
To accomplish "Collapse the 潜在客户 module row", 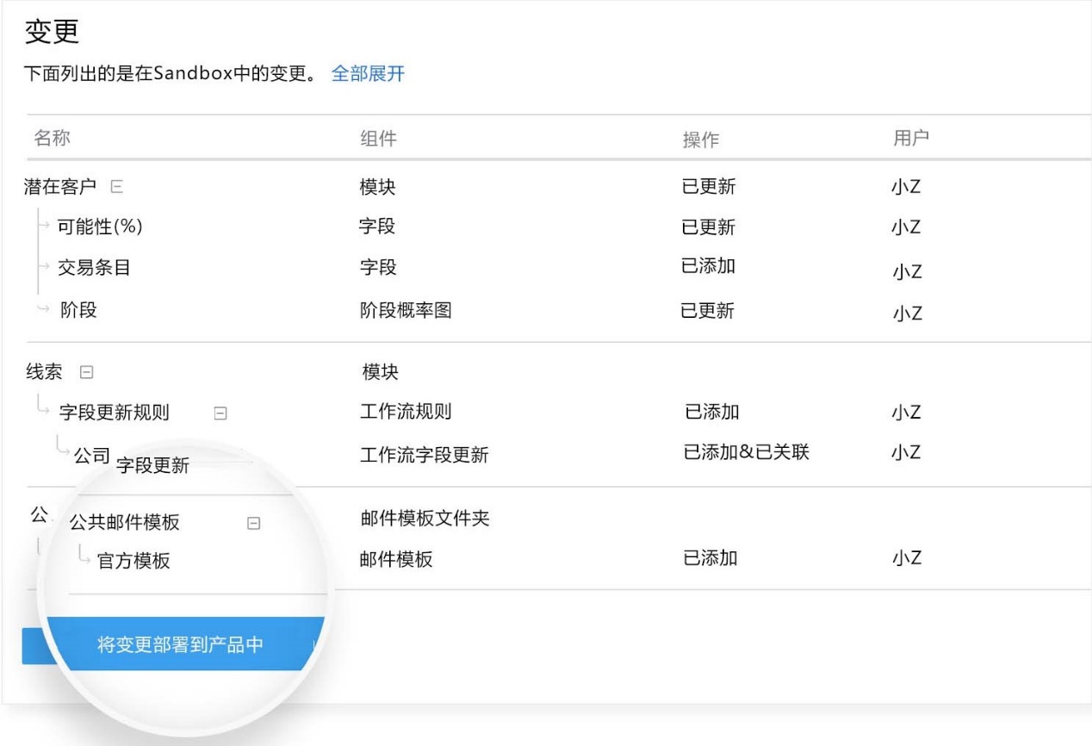I will (116, 187).
